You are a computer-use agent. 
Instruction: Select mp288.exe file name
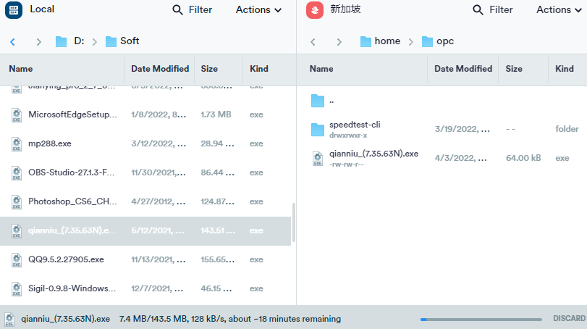point(50,143)
